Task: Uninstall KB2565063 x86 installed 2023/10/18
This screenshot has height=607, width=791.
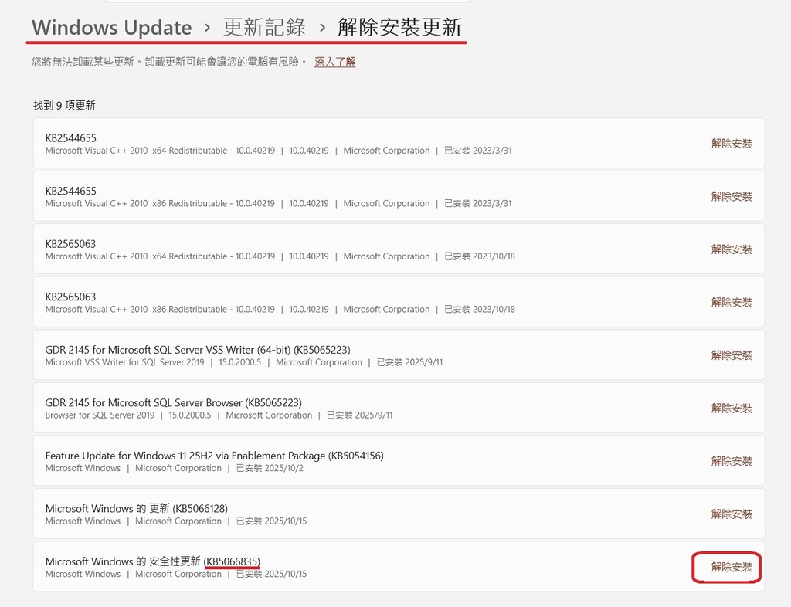Action: [732, 303]
